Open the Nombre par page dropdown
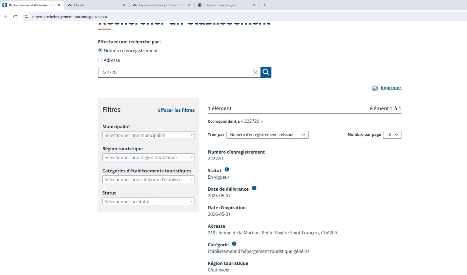The width and height of the screenshot is (467, 275). (392, 135)
